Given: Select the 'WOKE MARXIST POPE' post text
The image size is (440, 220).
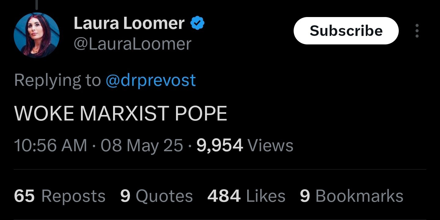Looking at the screenshot, I should [x=120, y=113].
